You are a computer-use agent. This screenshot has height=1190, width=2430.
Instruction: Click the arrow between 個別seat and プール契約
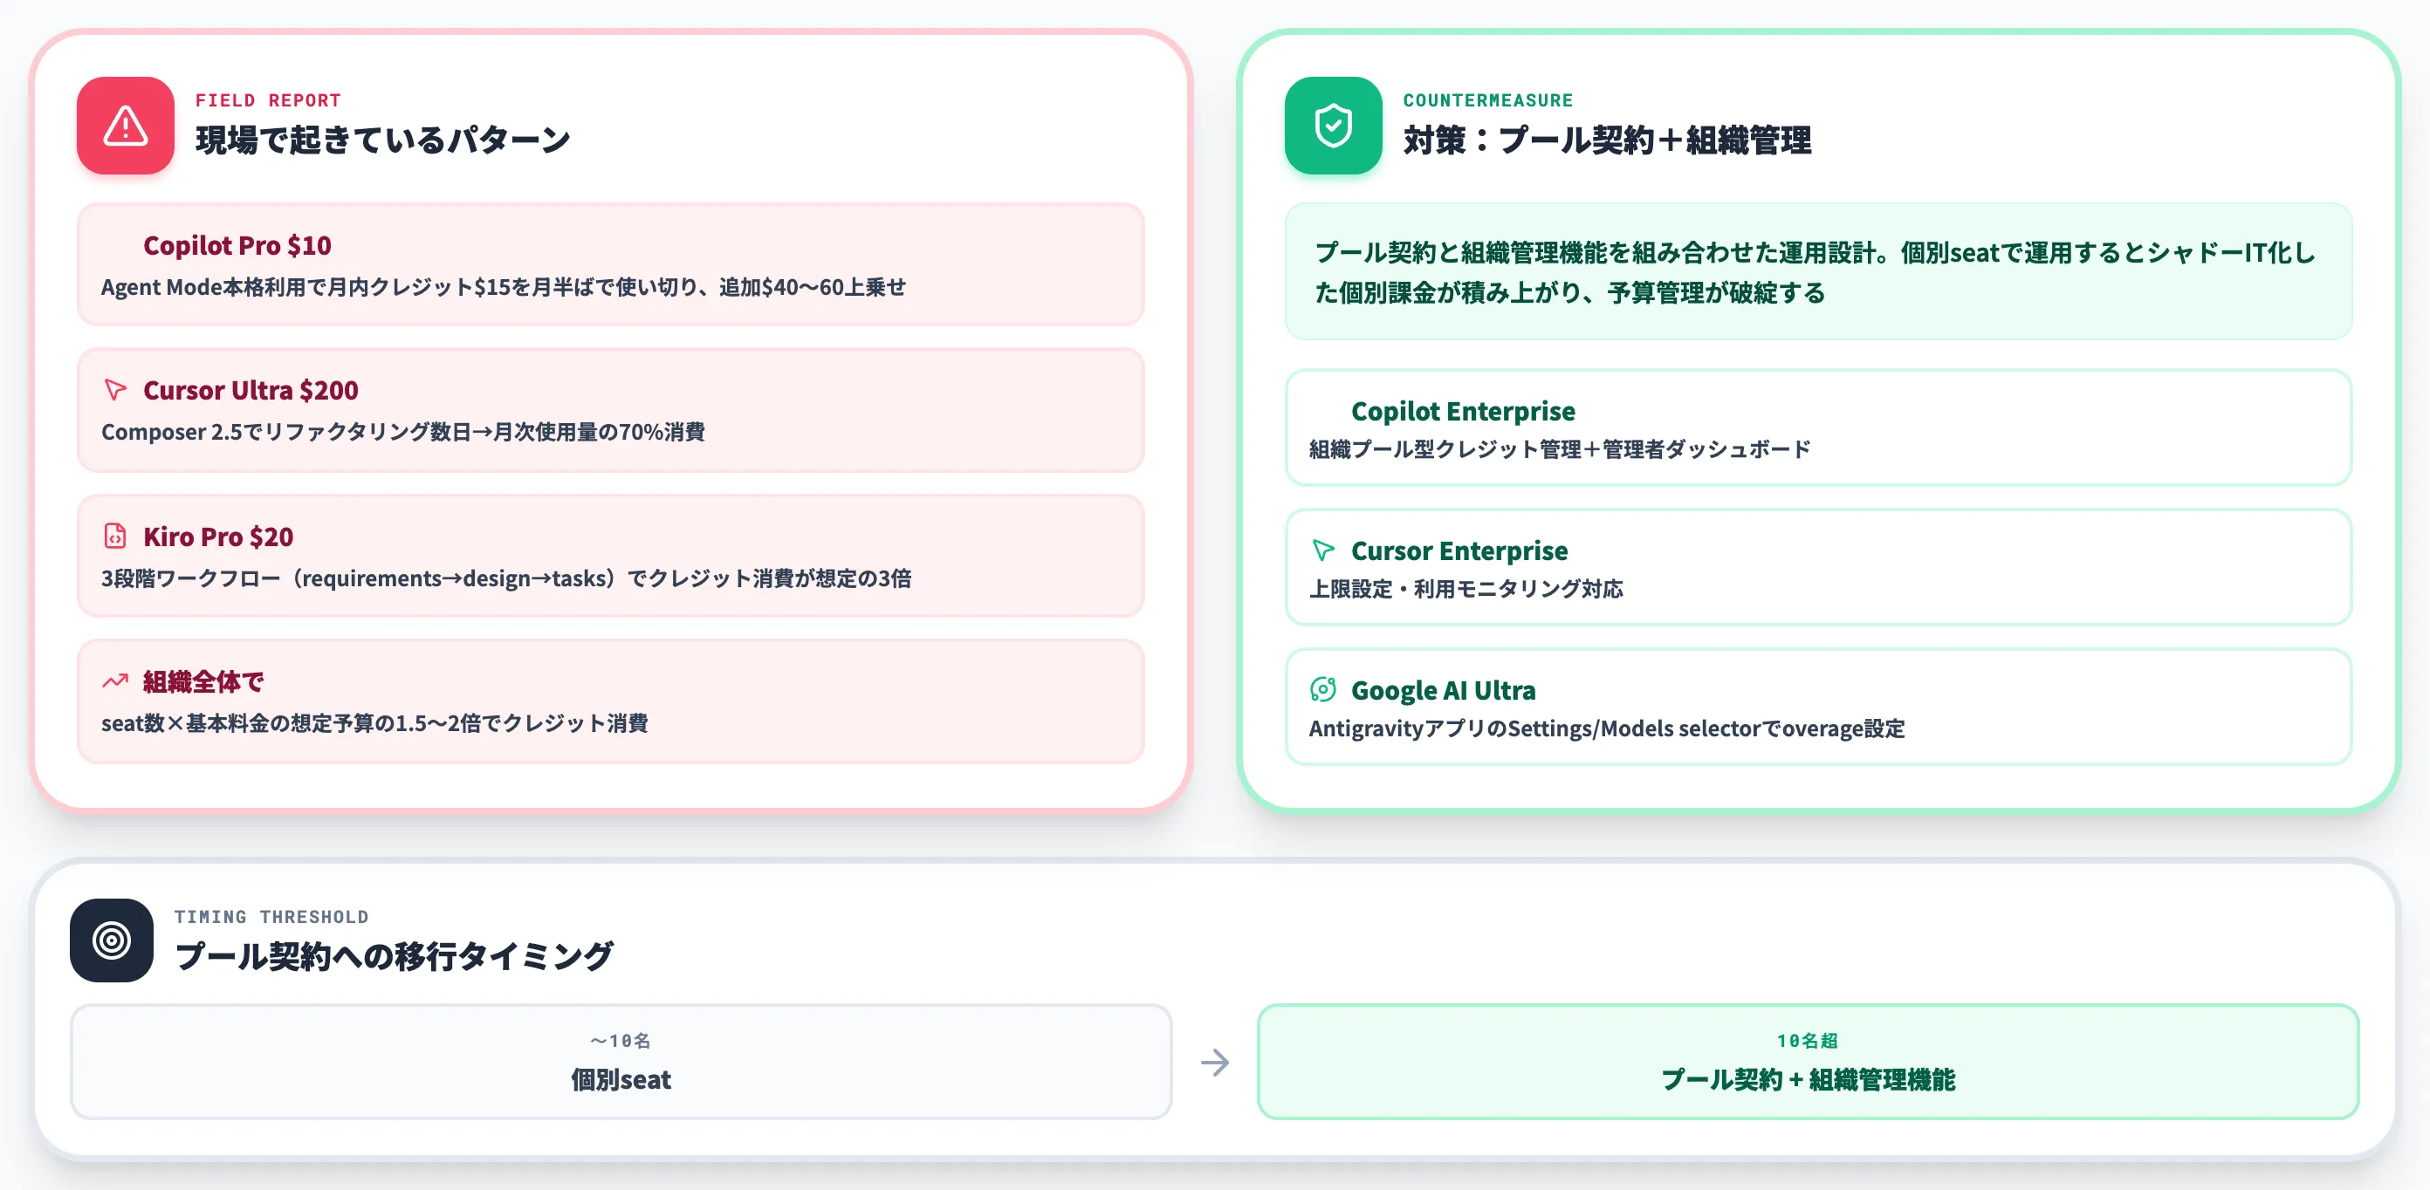[x=1215, y=1063]
